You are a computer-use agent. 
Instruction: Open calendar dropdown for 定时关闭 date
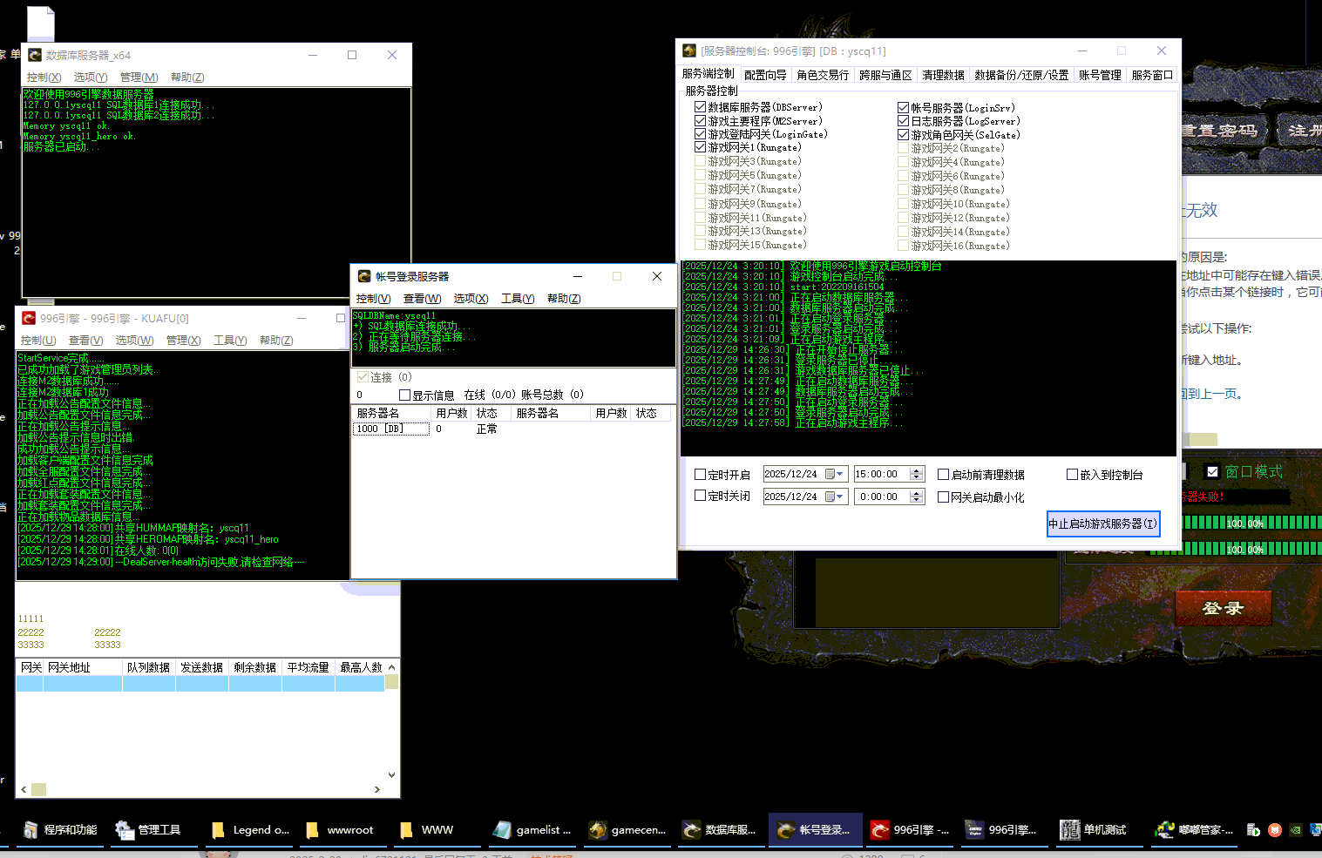tap(834, 497)
